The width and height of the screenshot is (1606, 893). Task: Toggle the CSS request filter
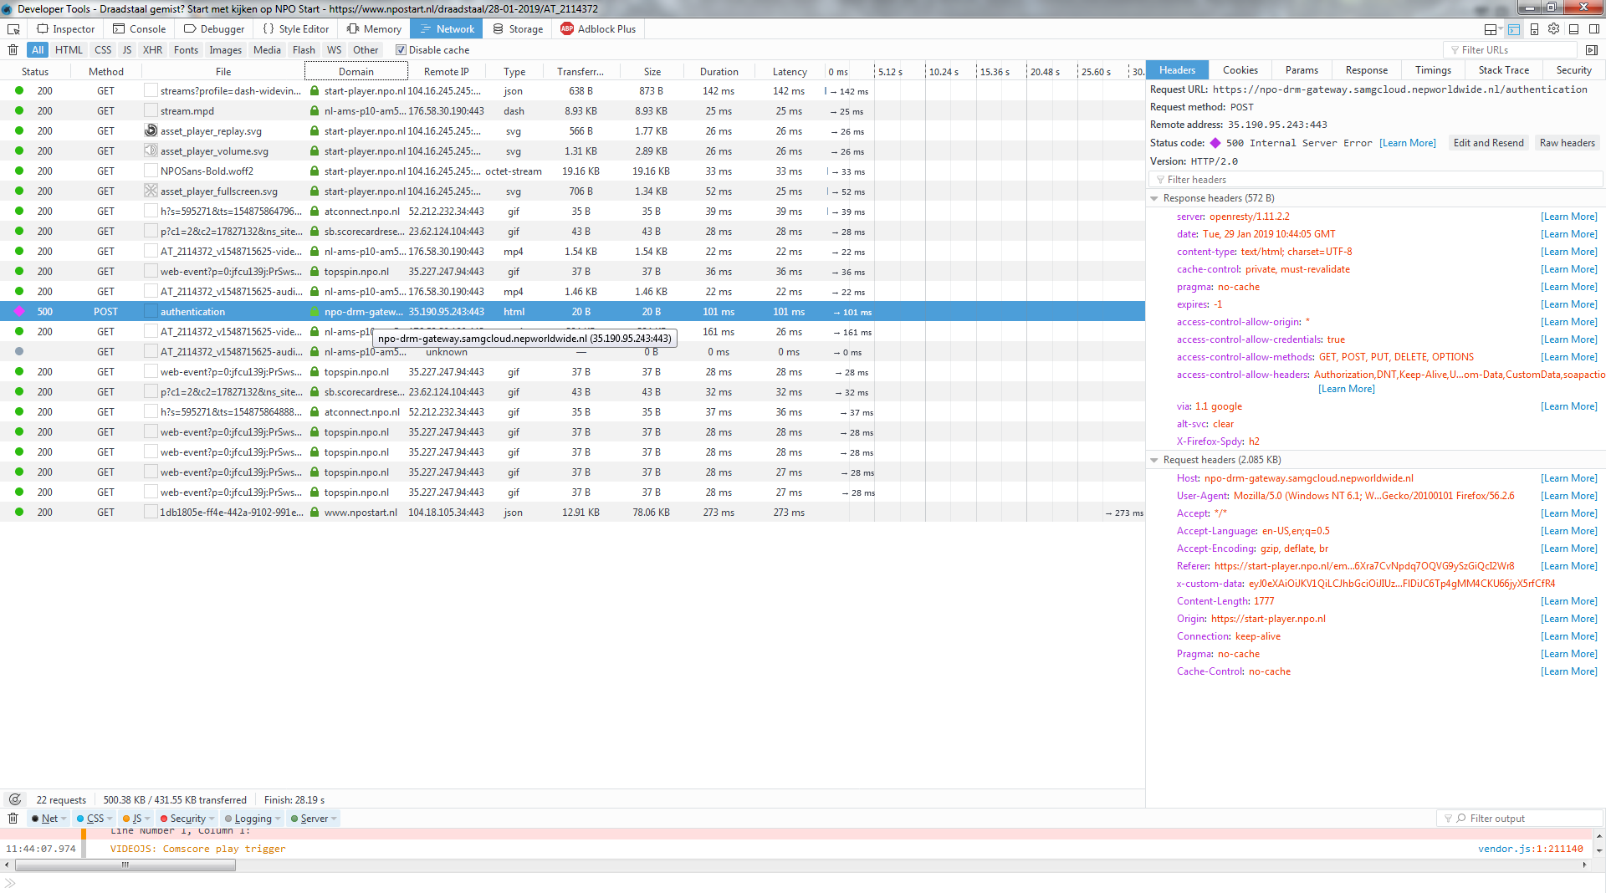point(103,50)
